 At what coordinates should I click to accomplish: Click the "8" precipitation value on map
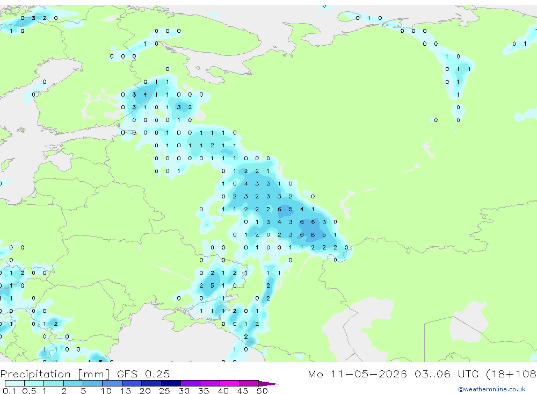point(313,235)
